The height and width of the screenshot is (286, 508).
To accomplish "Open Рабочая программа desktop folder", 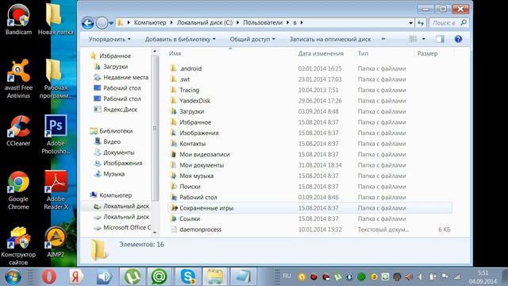I will pyautogui.click(x=56, y=79).
